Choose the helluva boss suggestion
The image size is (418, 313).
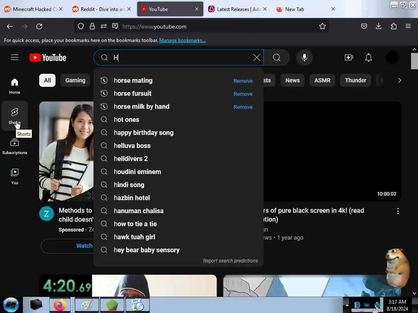(x=178, y=145)
